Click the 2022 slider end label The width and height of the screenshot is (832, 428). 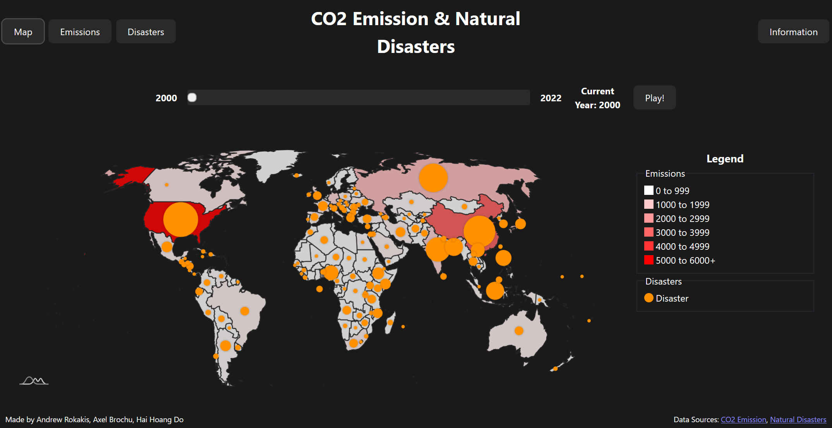[x=551, y=98]
